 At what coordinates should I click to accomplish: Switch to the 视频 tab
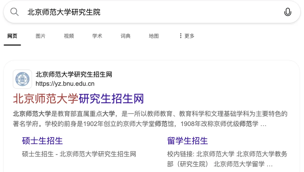[69, 36]
